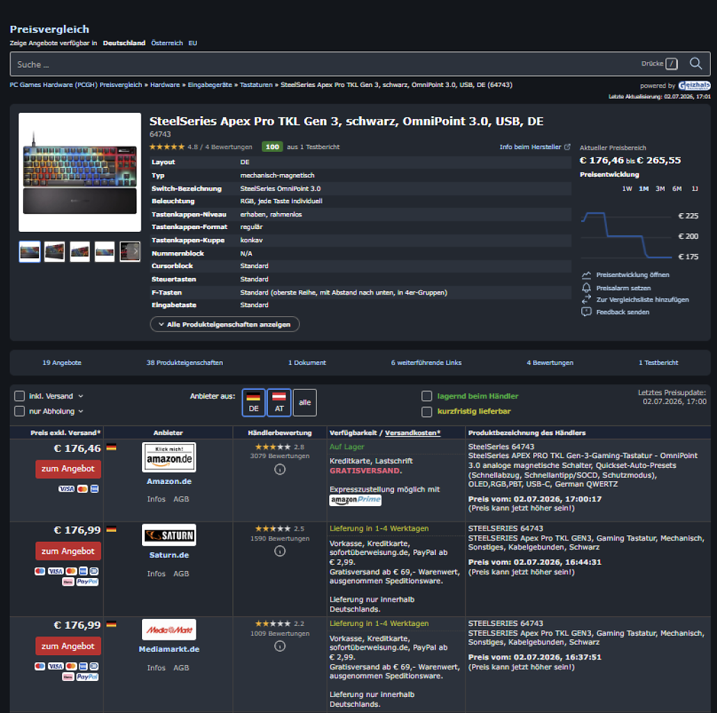Open external link icon next to Hersteller
717x713 pixels.
click(x=567, y=147)
